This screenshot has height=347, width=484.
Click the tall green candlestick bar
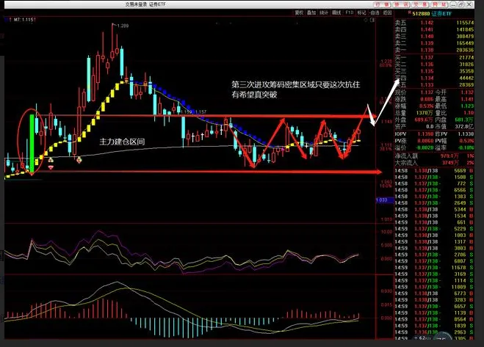(x=32, y=144)
